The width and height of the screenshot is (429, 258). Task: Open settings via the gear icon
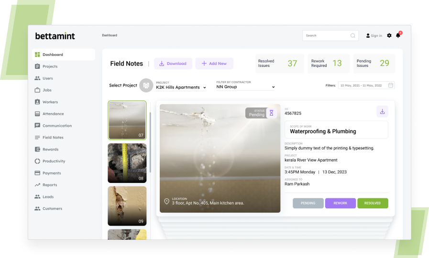click(389, 35)
